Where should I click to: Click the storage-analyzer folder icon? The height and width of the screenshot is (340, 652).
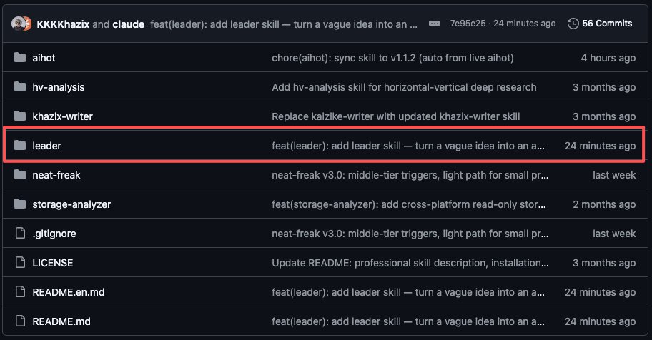click(20, 204)
